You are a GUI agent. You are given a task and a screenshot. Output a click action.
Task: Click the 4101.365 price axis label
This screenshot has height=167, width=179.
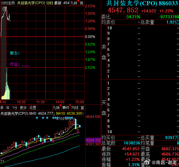pyautogui.click(x=93, y=144)
